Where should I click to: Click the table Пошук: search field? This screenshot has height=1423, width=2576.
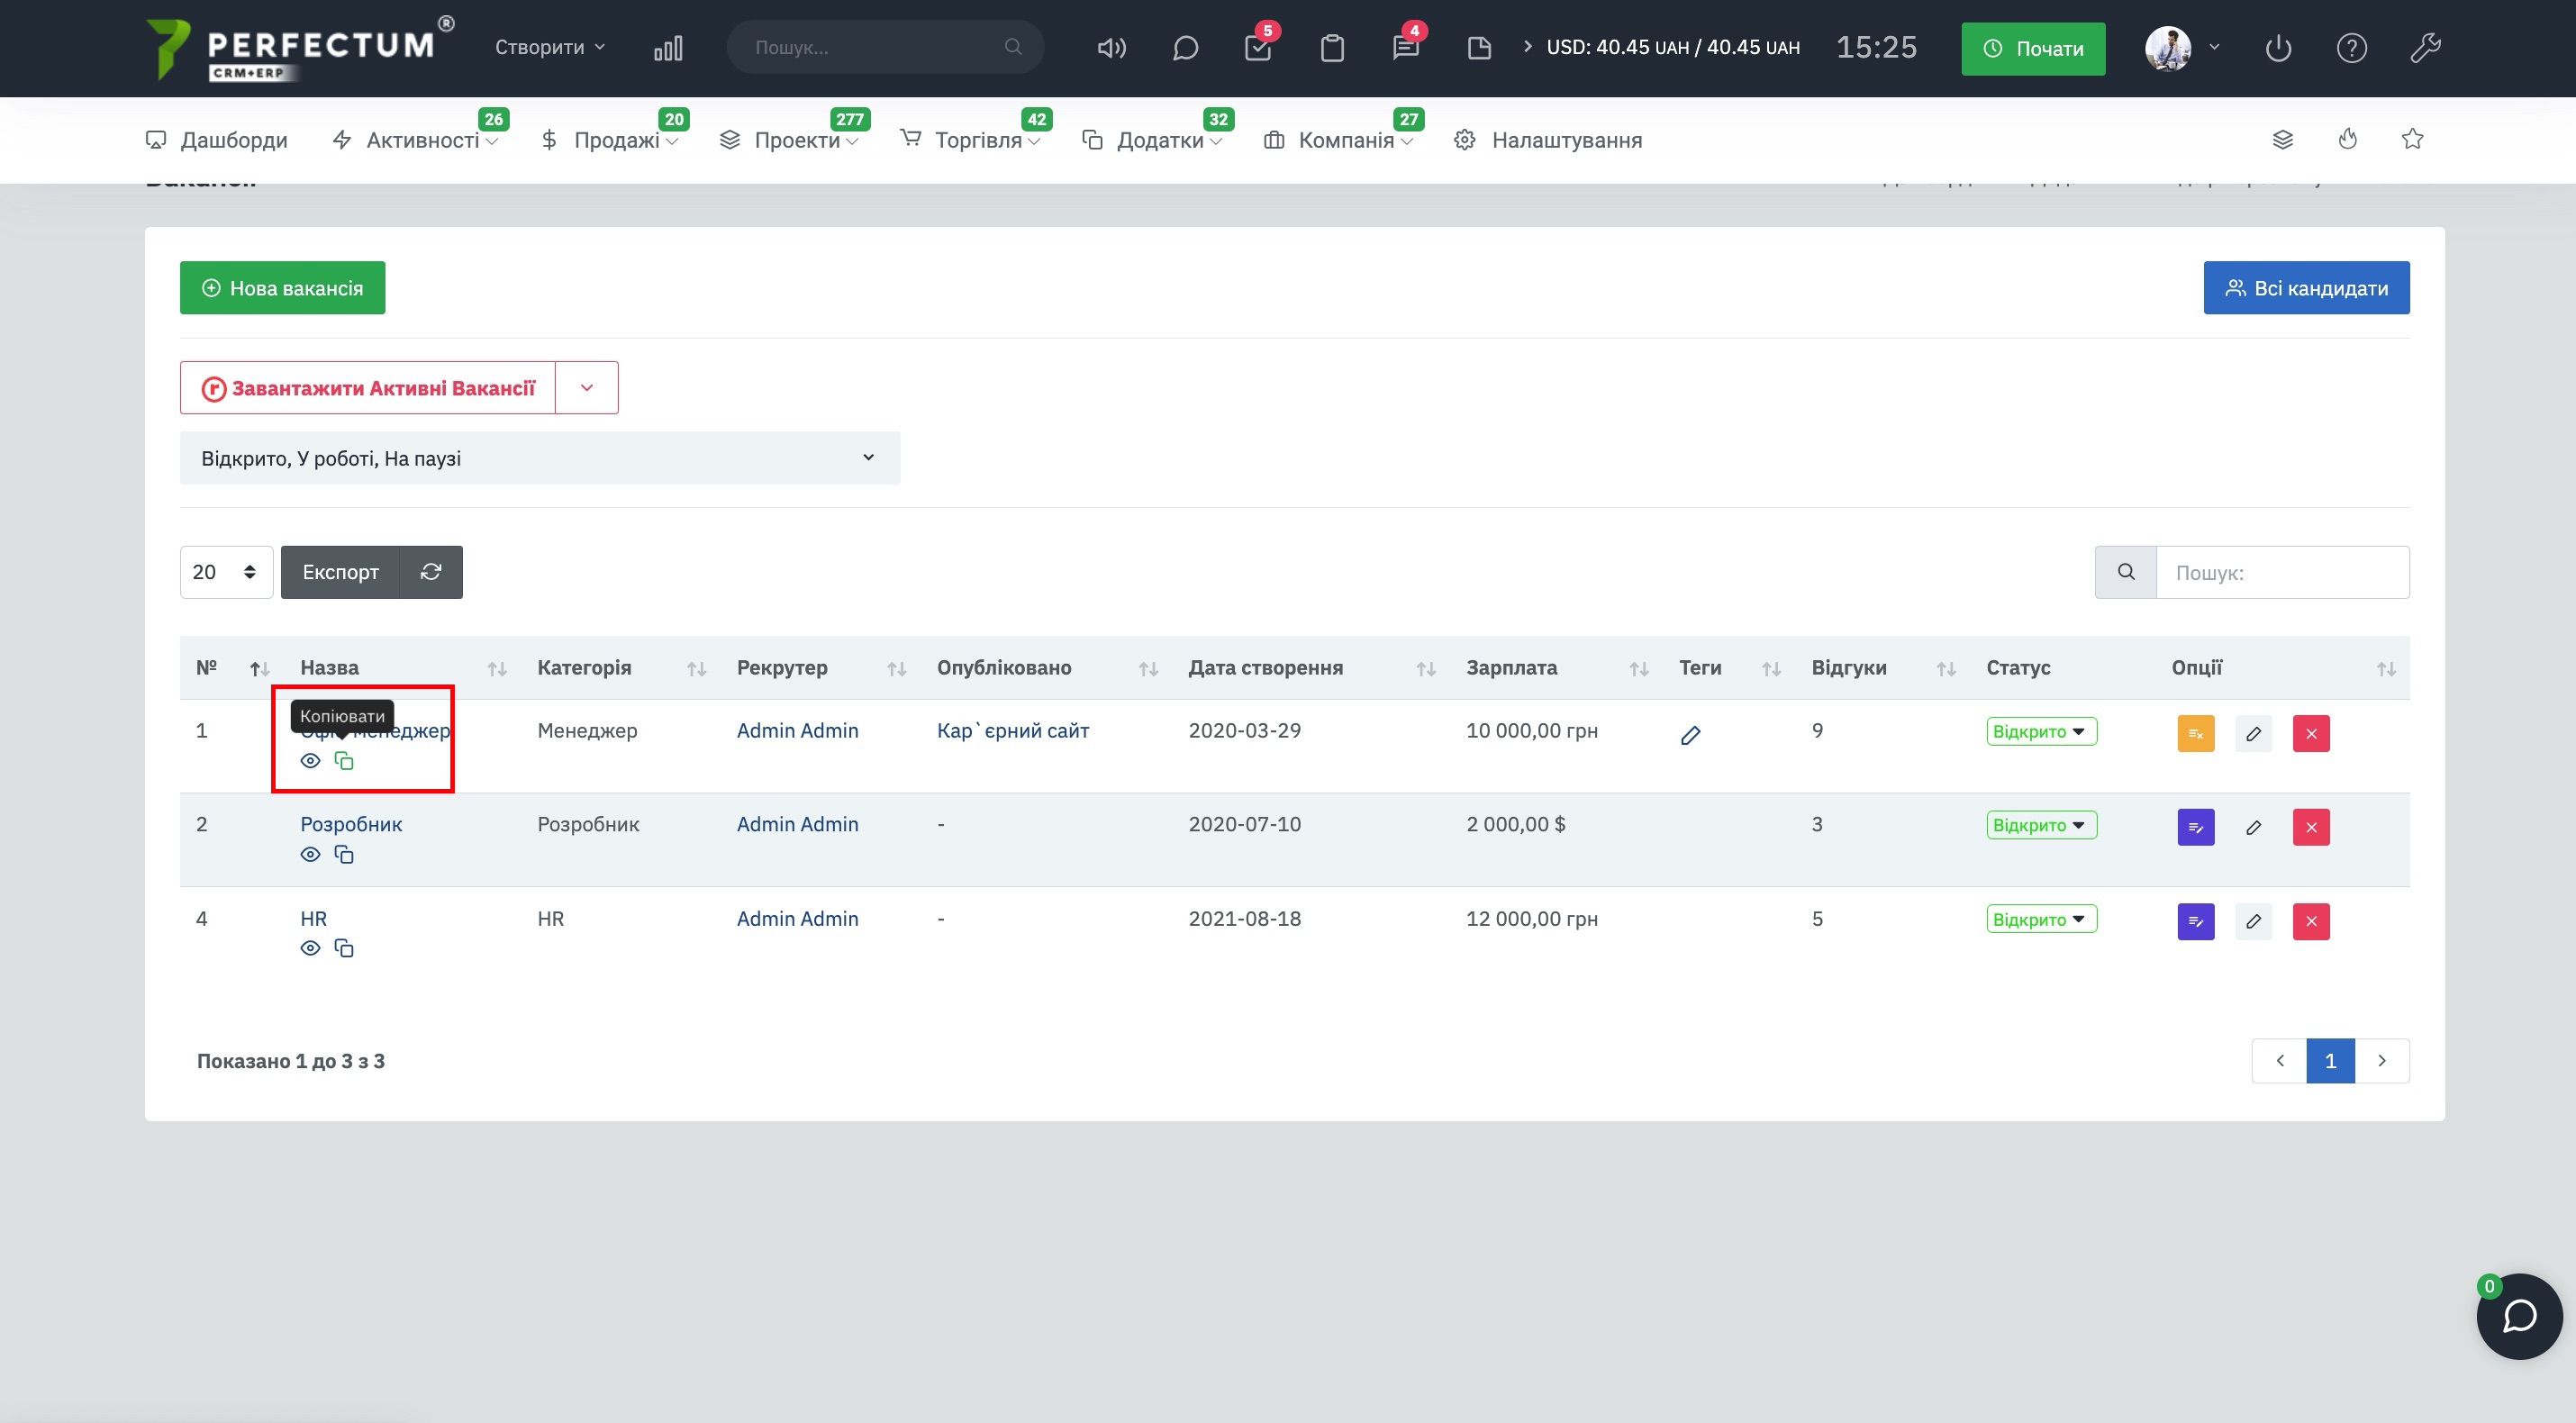pyautogui.click(x=2282, y=572)
